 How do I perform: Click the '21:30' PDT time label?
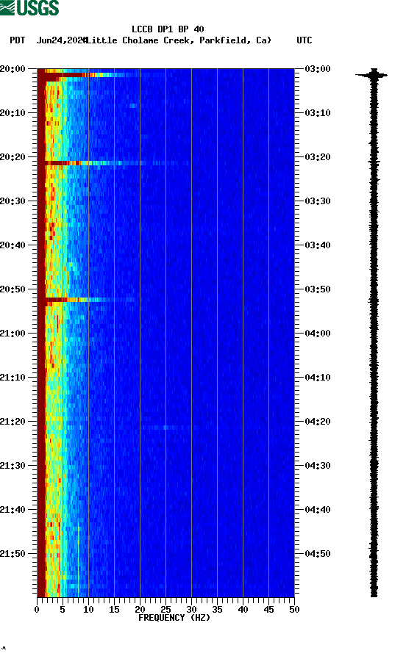tap(13, 466)
